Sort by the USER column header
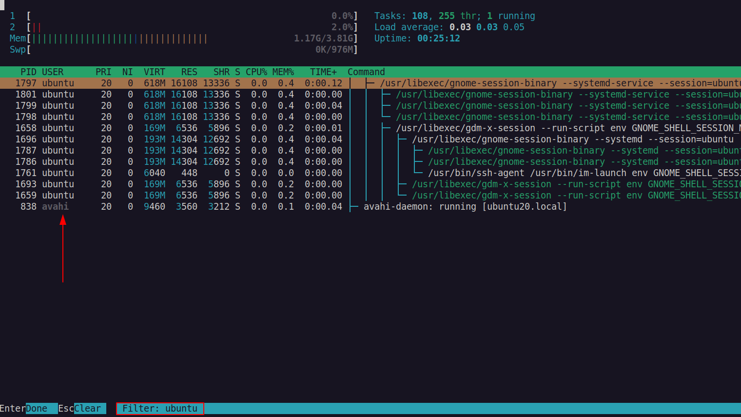Screen dimensions: 741x417 pyautogui.click(x=53, y=72)
